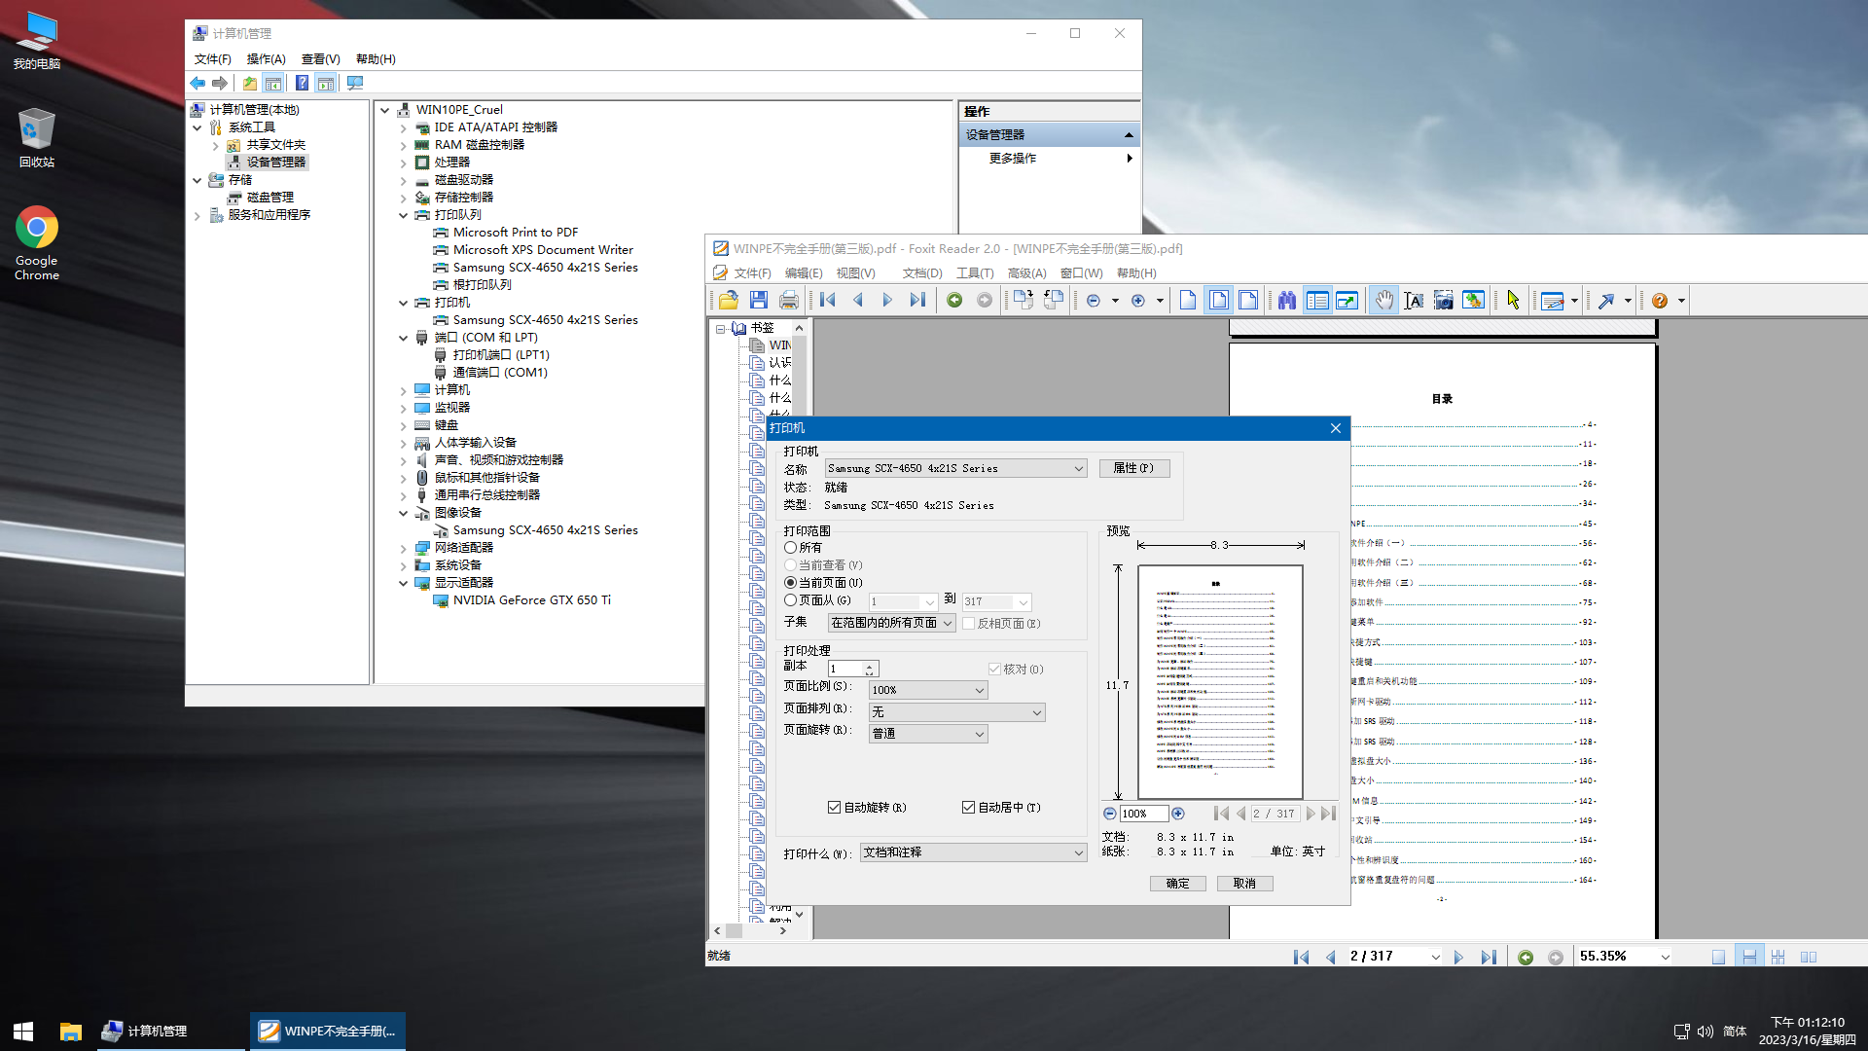This screenshot has width=1868, height=1051.
Task: Select the 所有 print range radio button
Action: click(790, 548)
